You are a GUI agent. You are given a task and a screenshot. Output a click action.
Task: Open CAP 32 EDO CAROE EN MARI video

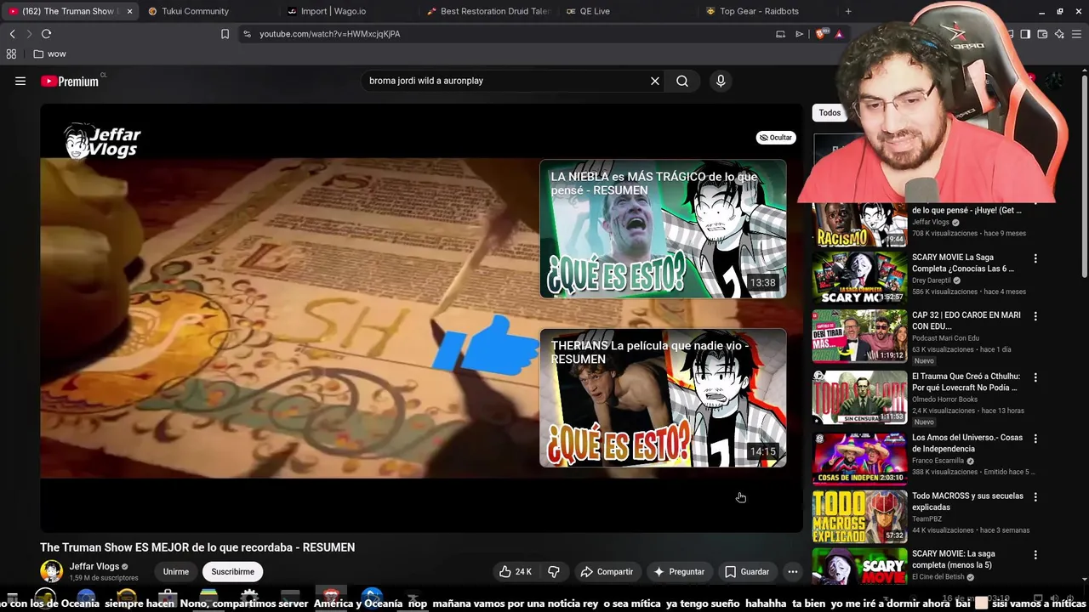click(x=966, y=320)
